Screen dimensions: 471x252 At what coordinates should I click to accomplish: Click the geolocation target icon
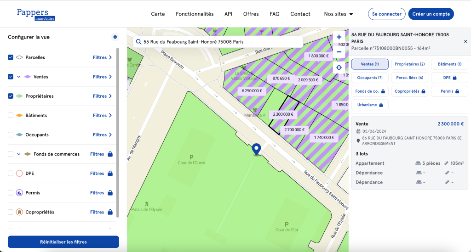pos(339,67)
